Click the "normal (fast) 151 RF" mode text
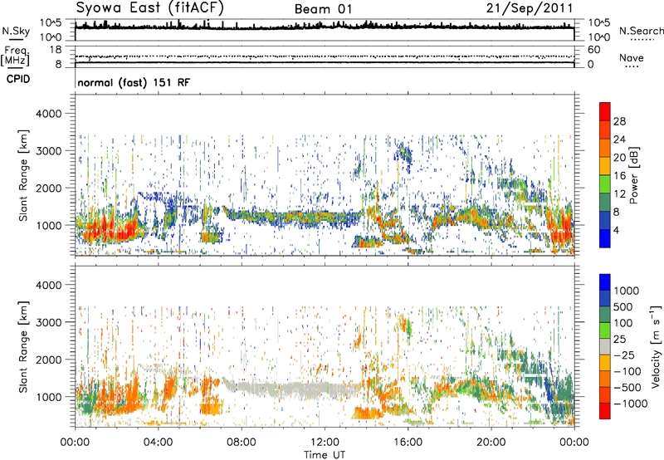The width and height of the screenshot is (664, 460). tap(134, 82)
